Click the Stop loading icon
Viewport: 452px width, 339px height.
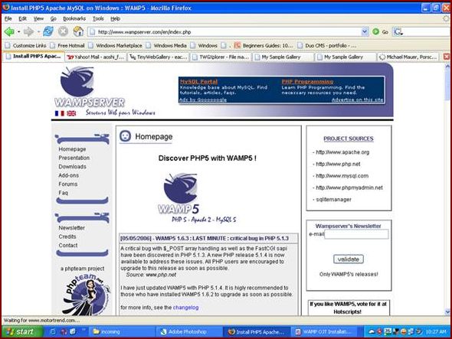[63, 31]
